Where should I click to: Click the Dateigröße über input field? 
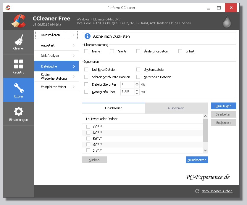pyautogui.click(x=127, y=92)
